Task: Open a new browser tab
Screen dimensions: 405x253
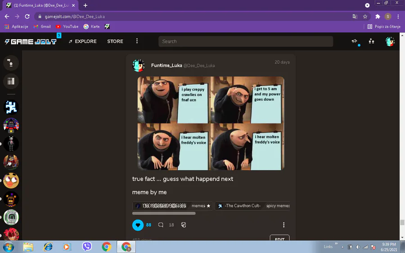Action: pyautogui.click(x=85, y=5)
